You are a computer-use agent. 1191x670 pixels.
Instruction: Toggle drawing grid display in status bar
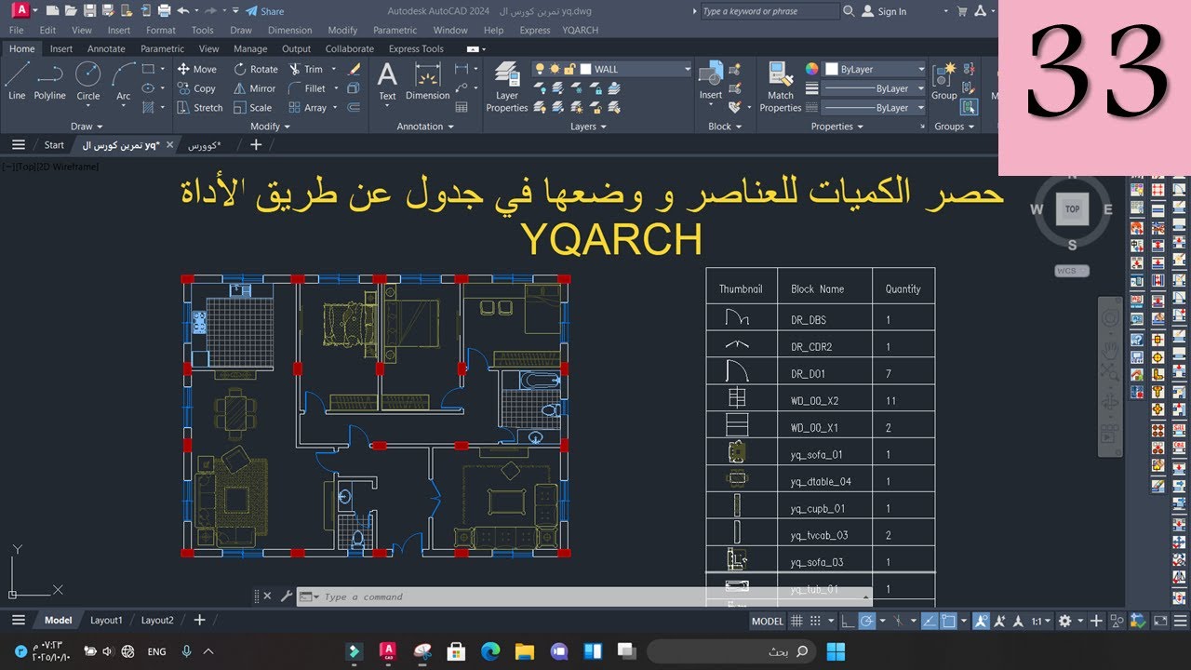pyautogui.click(x=796, y=621)
